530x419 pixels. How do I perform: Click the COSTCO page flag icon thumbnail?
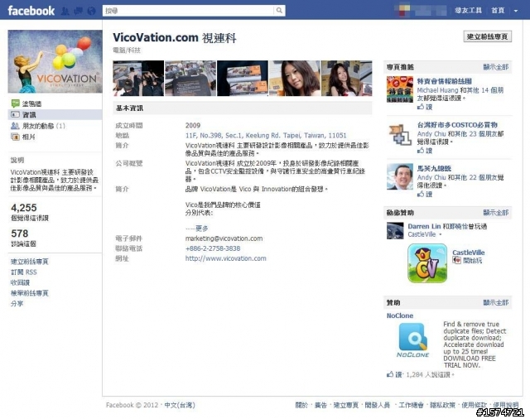400,134
